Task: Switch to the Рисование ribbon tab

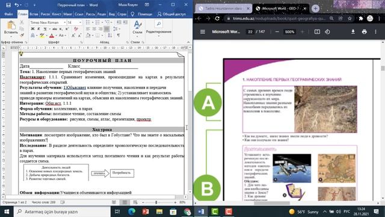Action: (45, 14)
